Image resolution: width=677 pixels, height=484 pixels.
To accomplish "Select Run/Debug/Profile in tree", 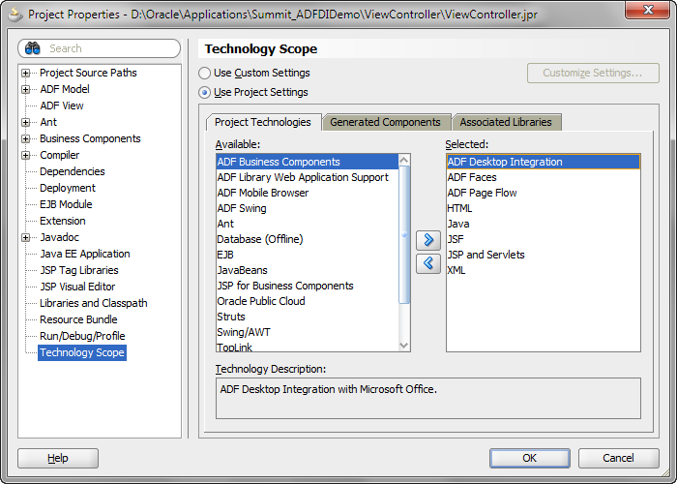I will pos(82,336).
